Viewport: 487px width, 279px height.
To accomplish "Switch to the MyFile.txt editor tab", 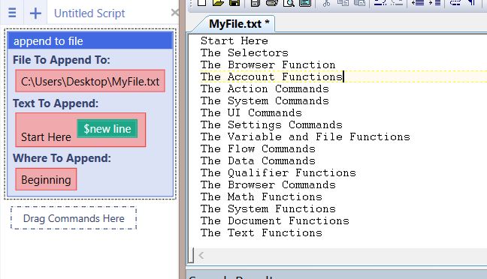I will point(239,23).
